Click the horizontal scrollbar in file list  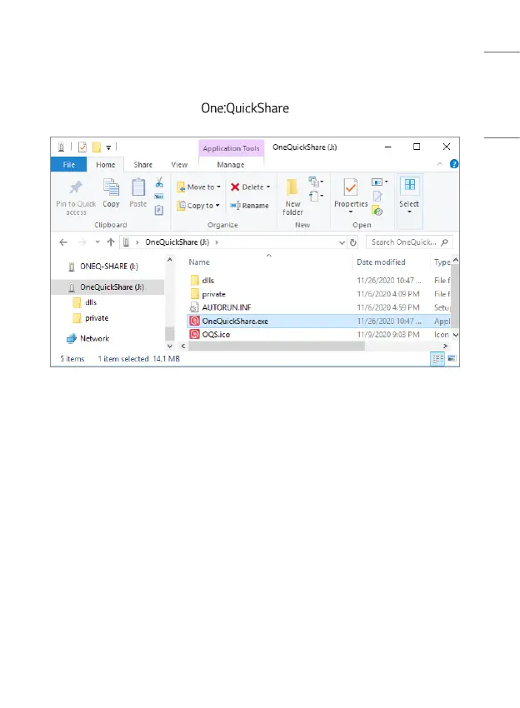coord(277,346)
